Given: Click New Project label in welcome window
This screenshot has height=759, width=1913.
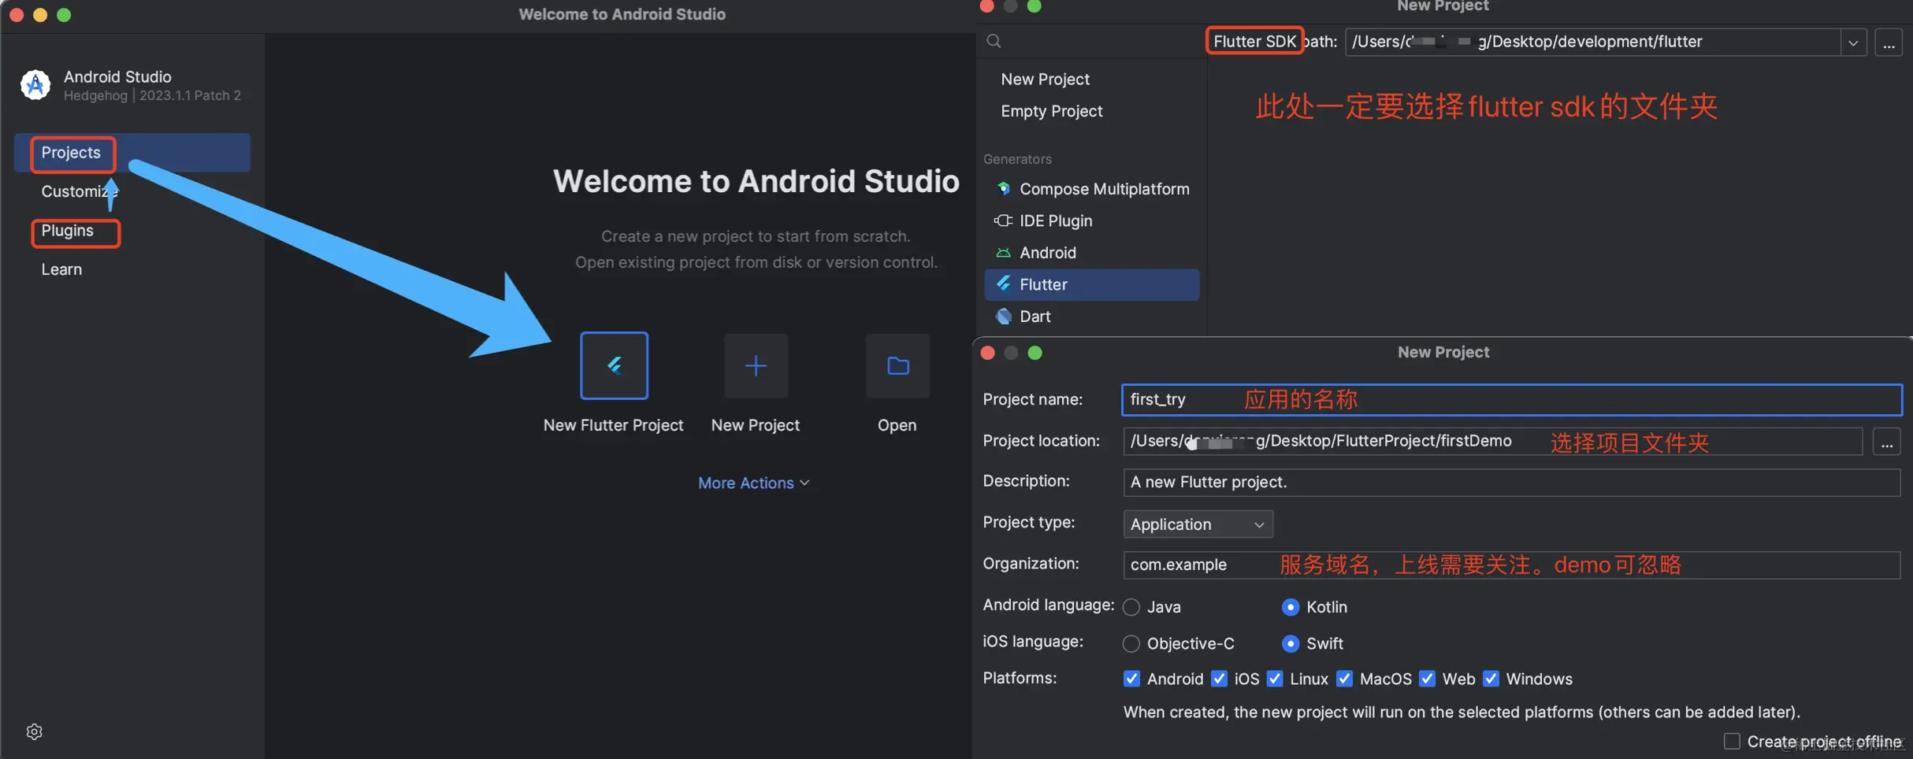Looking at the screenshot, I should click(x=756, y=425).
